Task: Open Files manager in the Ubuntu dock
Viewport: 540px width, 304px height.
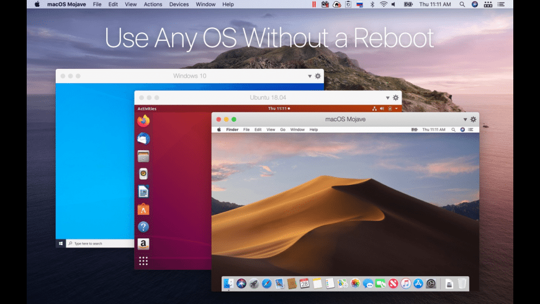Action: 143,156
